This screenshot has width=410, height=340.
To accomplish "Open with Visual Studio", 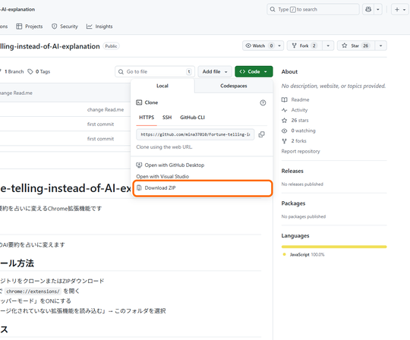I will 162,176.
